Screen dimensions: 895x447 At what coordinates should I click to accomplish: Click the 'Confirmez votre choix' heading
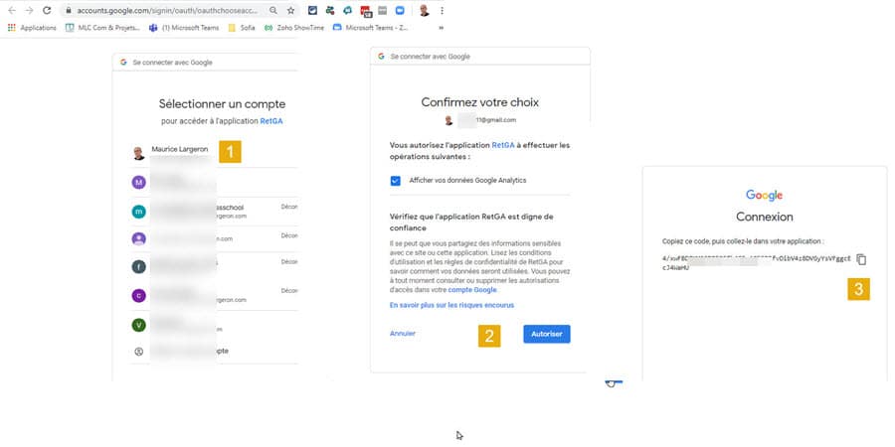[480, 102]
